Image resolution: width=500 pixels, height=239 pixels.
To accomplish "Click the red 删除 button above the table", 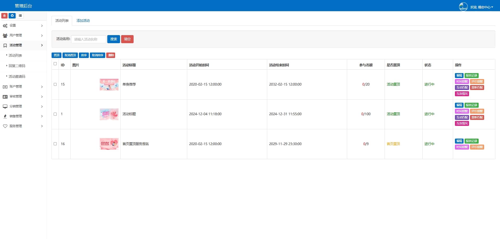I will (x=111, y=55).
